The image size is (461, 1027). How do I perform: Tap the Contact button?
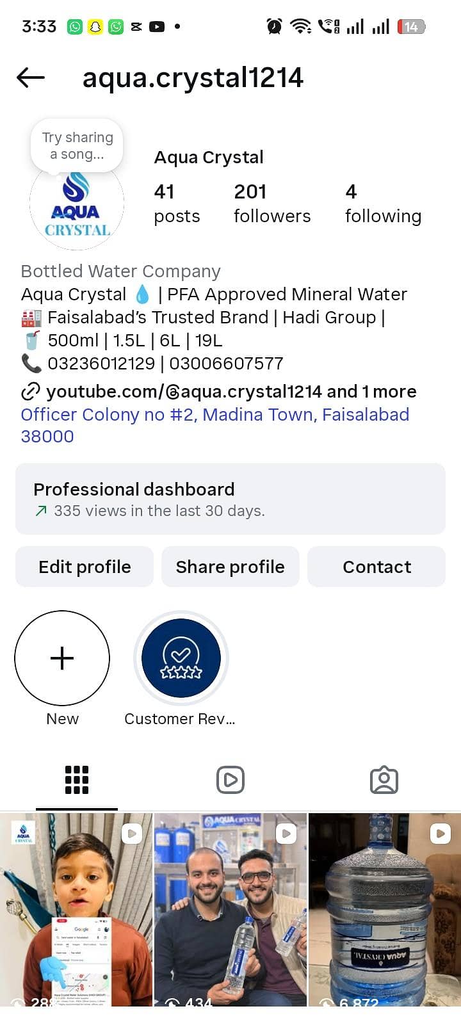coord(376,567)
